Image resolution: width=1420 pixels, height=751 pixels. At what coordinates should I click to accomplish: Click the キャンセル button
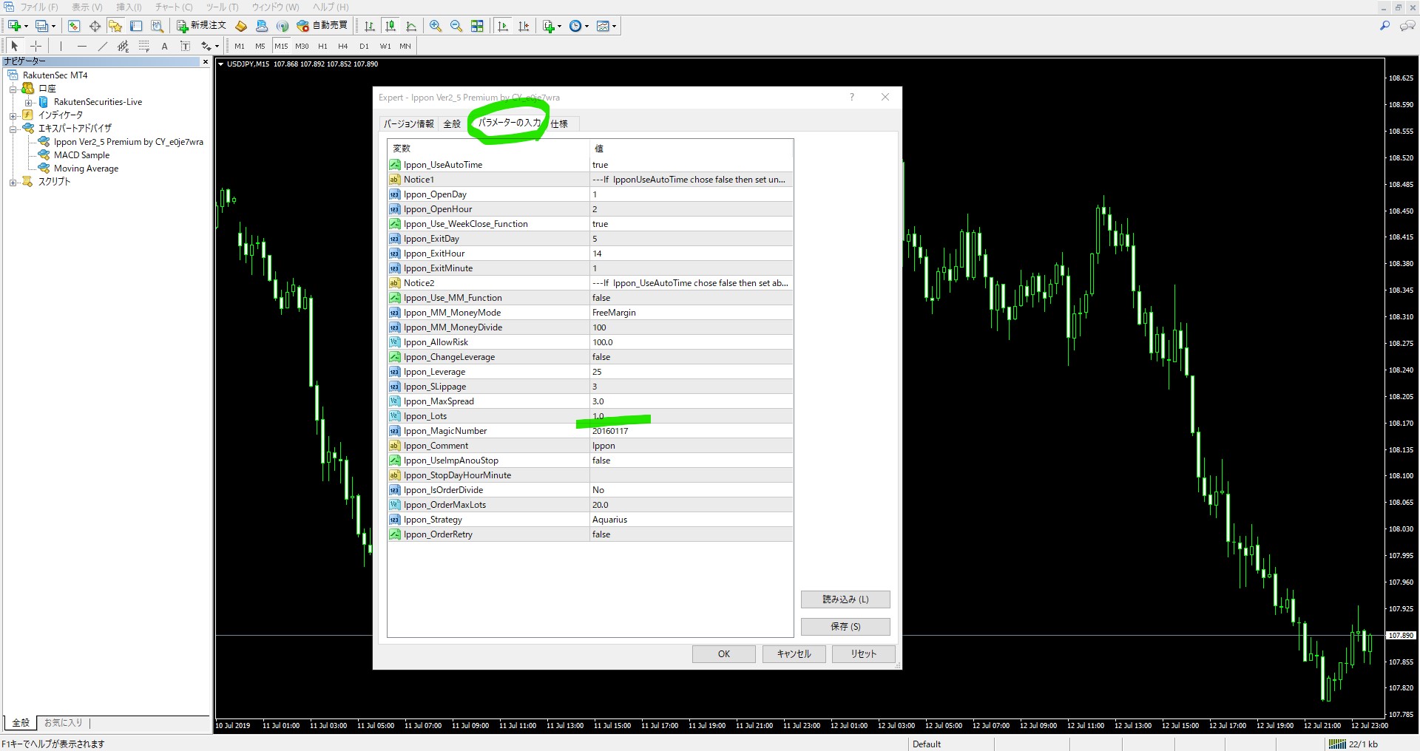pyautogui.click(x=794, y=654)
